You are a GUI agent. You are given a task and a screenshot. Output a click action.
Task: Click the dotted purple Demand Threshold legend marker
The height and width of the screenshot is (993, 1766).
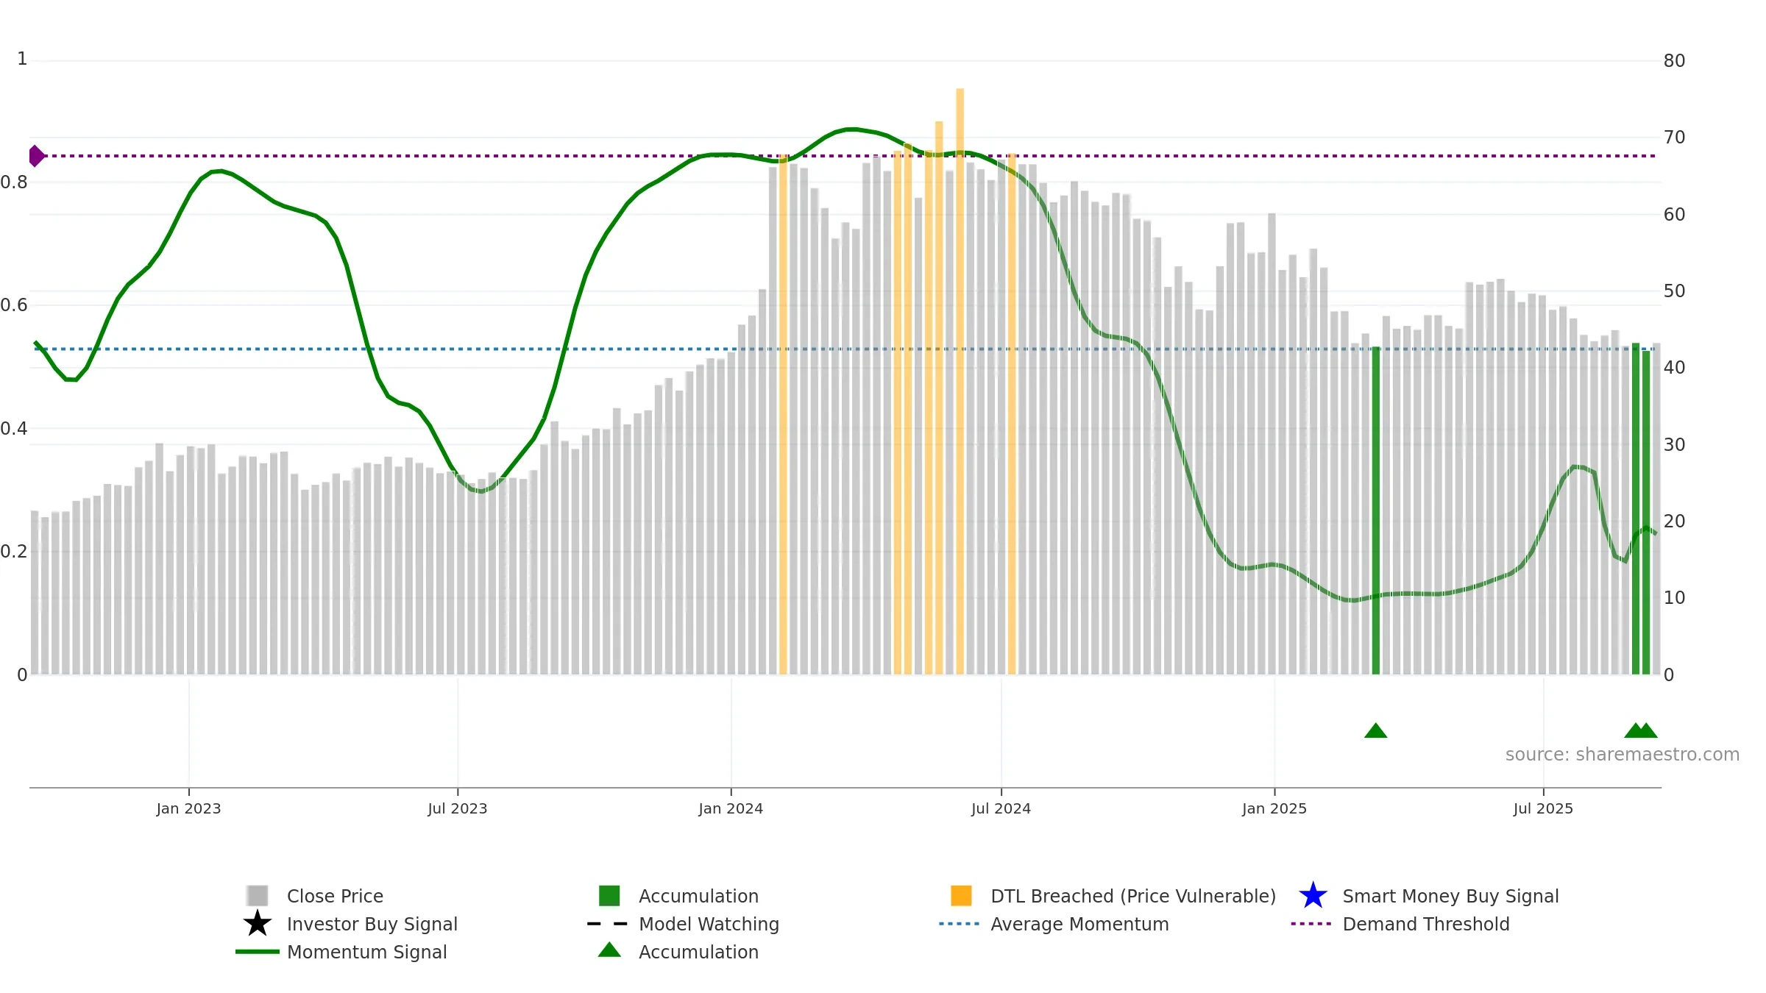[1311, 923]
